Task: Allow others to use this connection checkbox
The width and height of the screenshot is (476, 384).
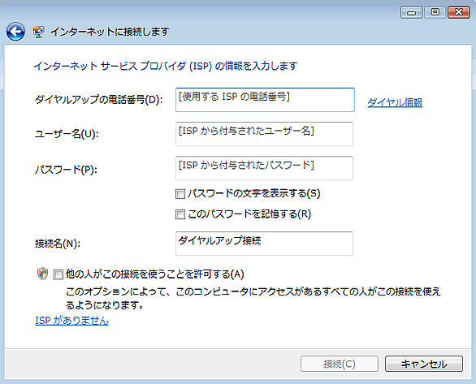Action: (58, 274)
